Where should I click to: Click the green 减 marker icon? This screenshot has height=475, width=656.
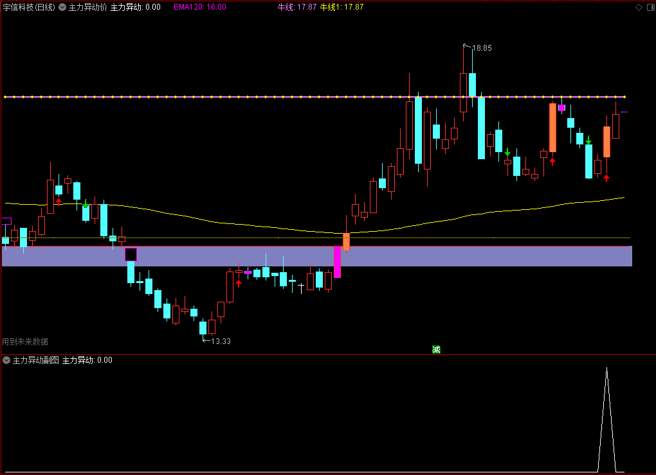[x=436, y=349]
